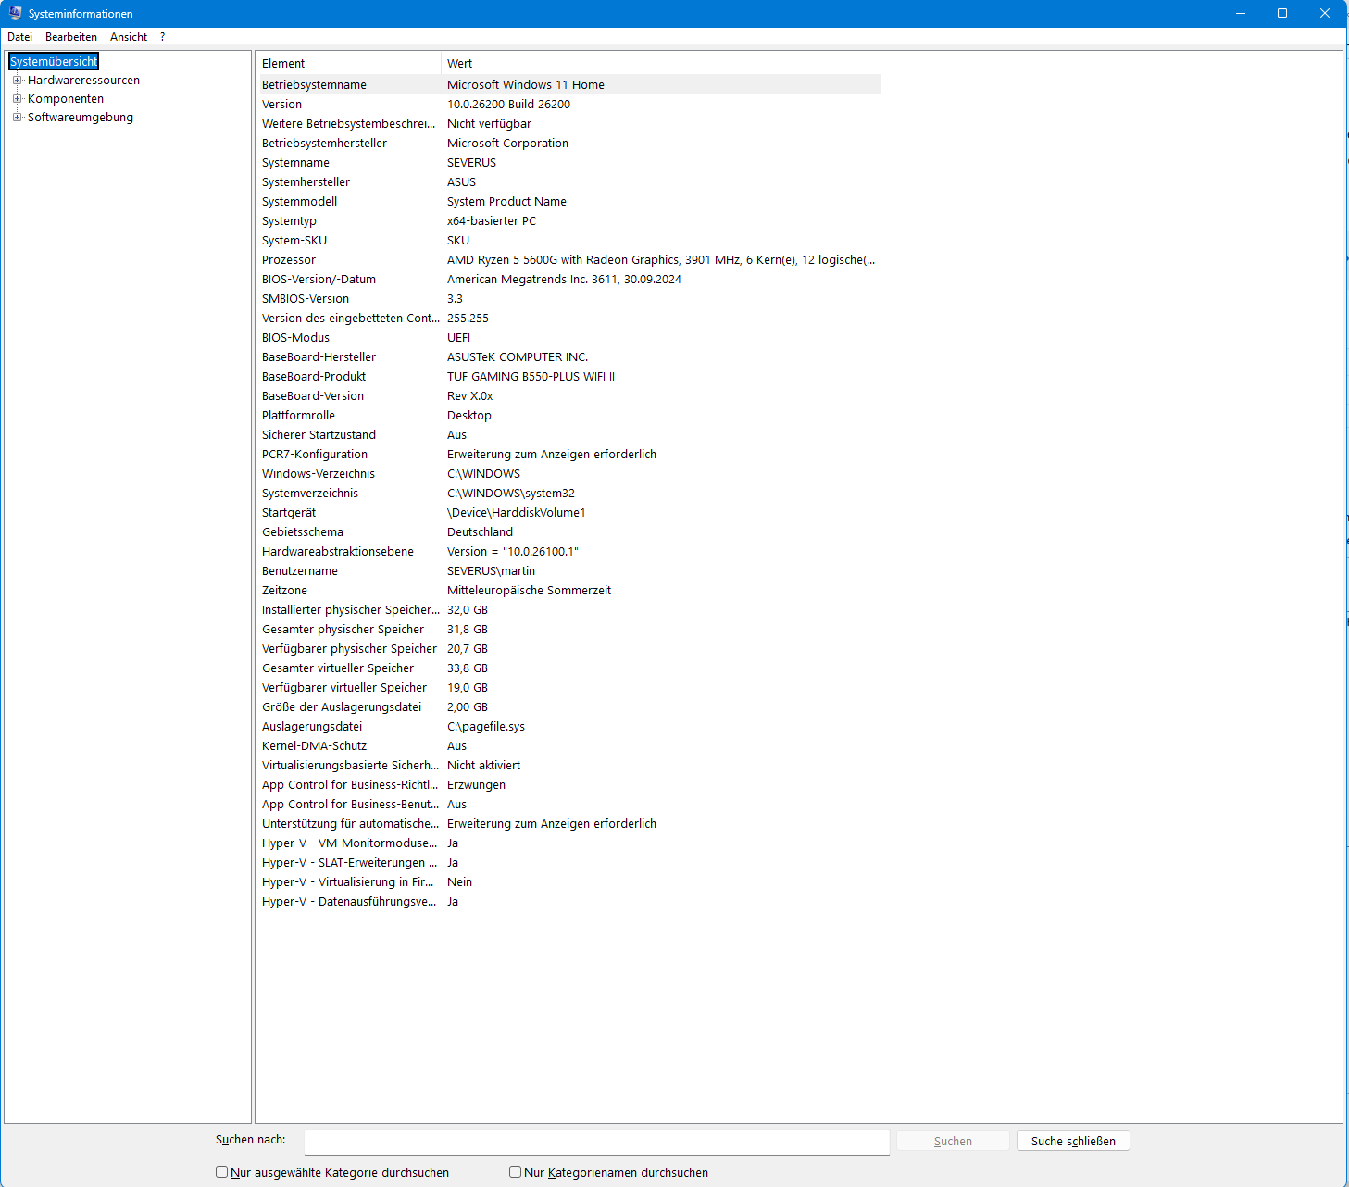Select the Virtualisierungsbasierte Sicherheit row
Viewport: 1349px width, 1187px height.
pos(568,765)
